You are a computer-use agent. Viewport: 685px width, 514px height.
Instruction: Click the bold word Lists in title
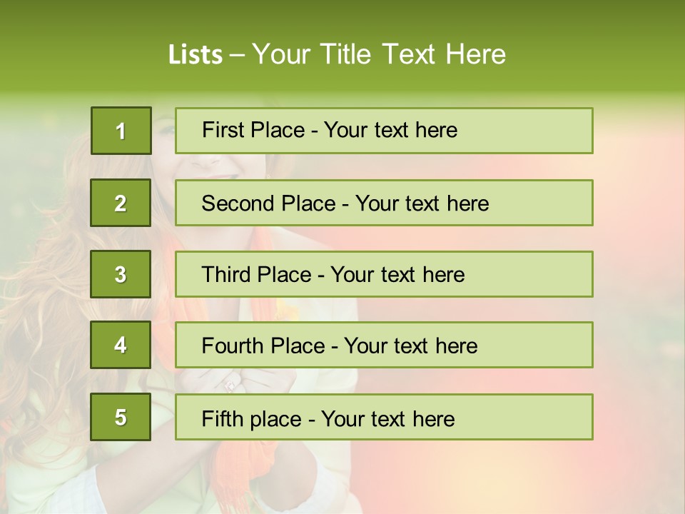point(195,55)
